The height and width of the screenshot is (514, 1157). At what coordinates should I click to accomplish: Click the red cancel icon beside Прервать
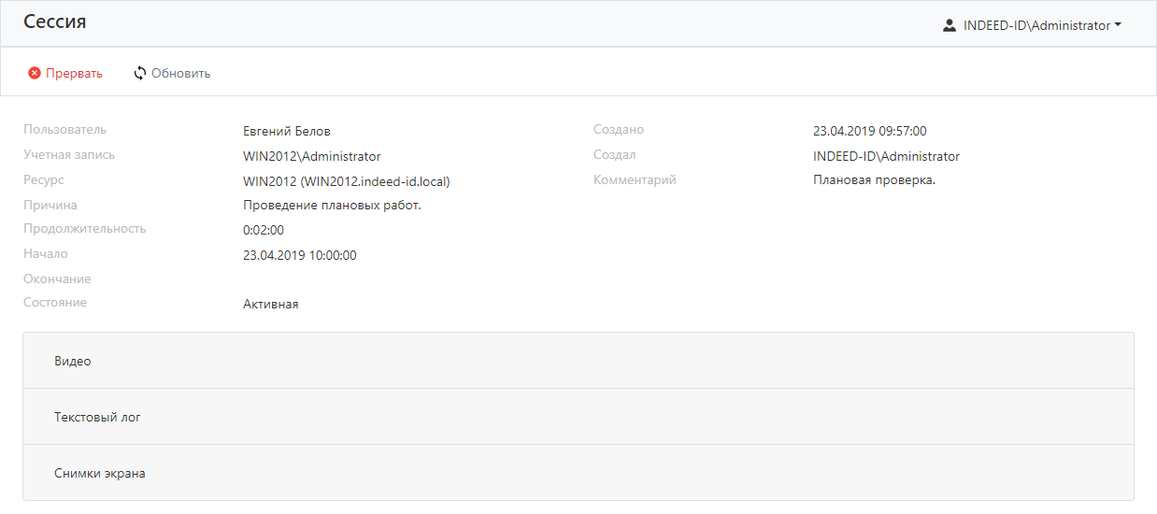point(35,73)
